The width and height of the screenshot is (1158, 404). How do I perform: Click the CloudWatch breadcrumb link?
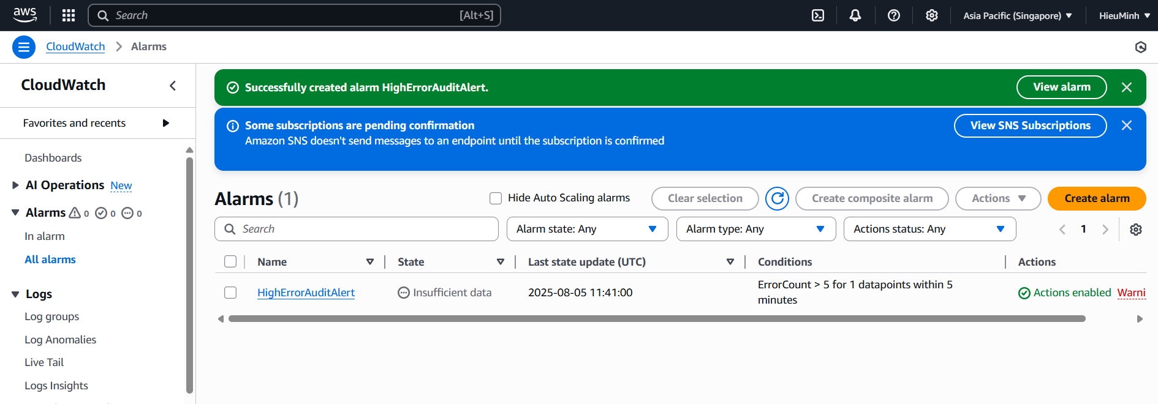[75, 47]
